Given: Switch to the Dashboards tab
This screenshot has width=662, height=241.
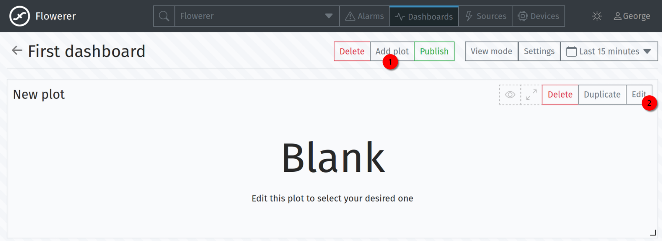Looking at the screenshot, I should [424, 16].
